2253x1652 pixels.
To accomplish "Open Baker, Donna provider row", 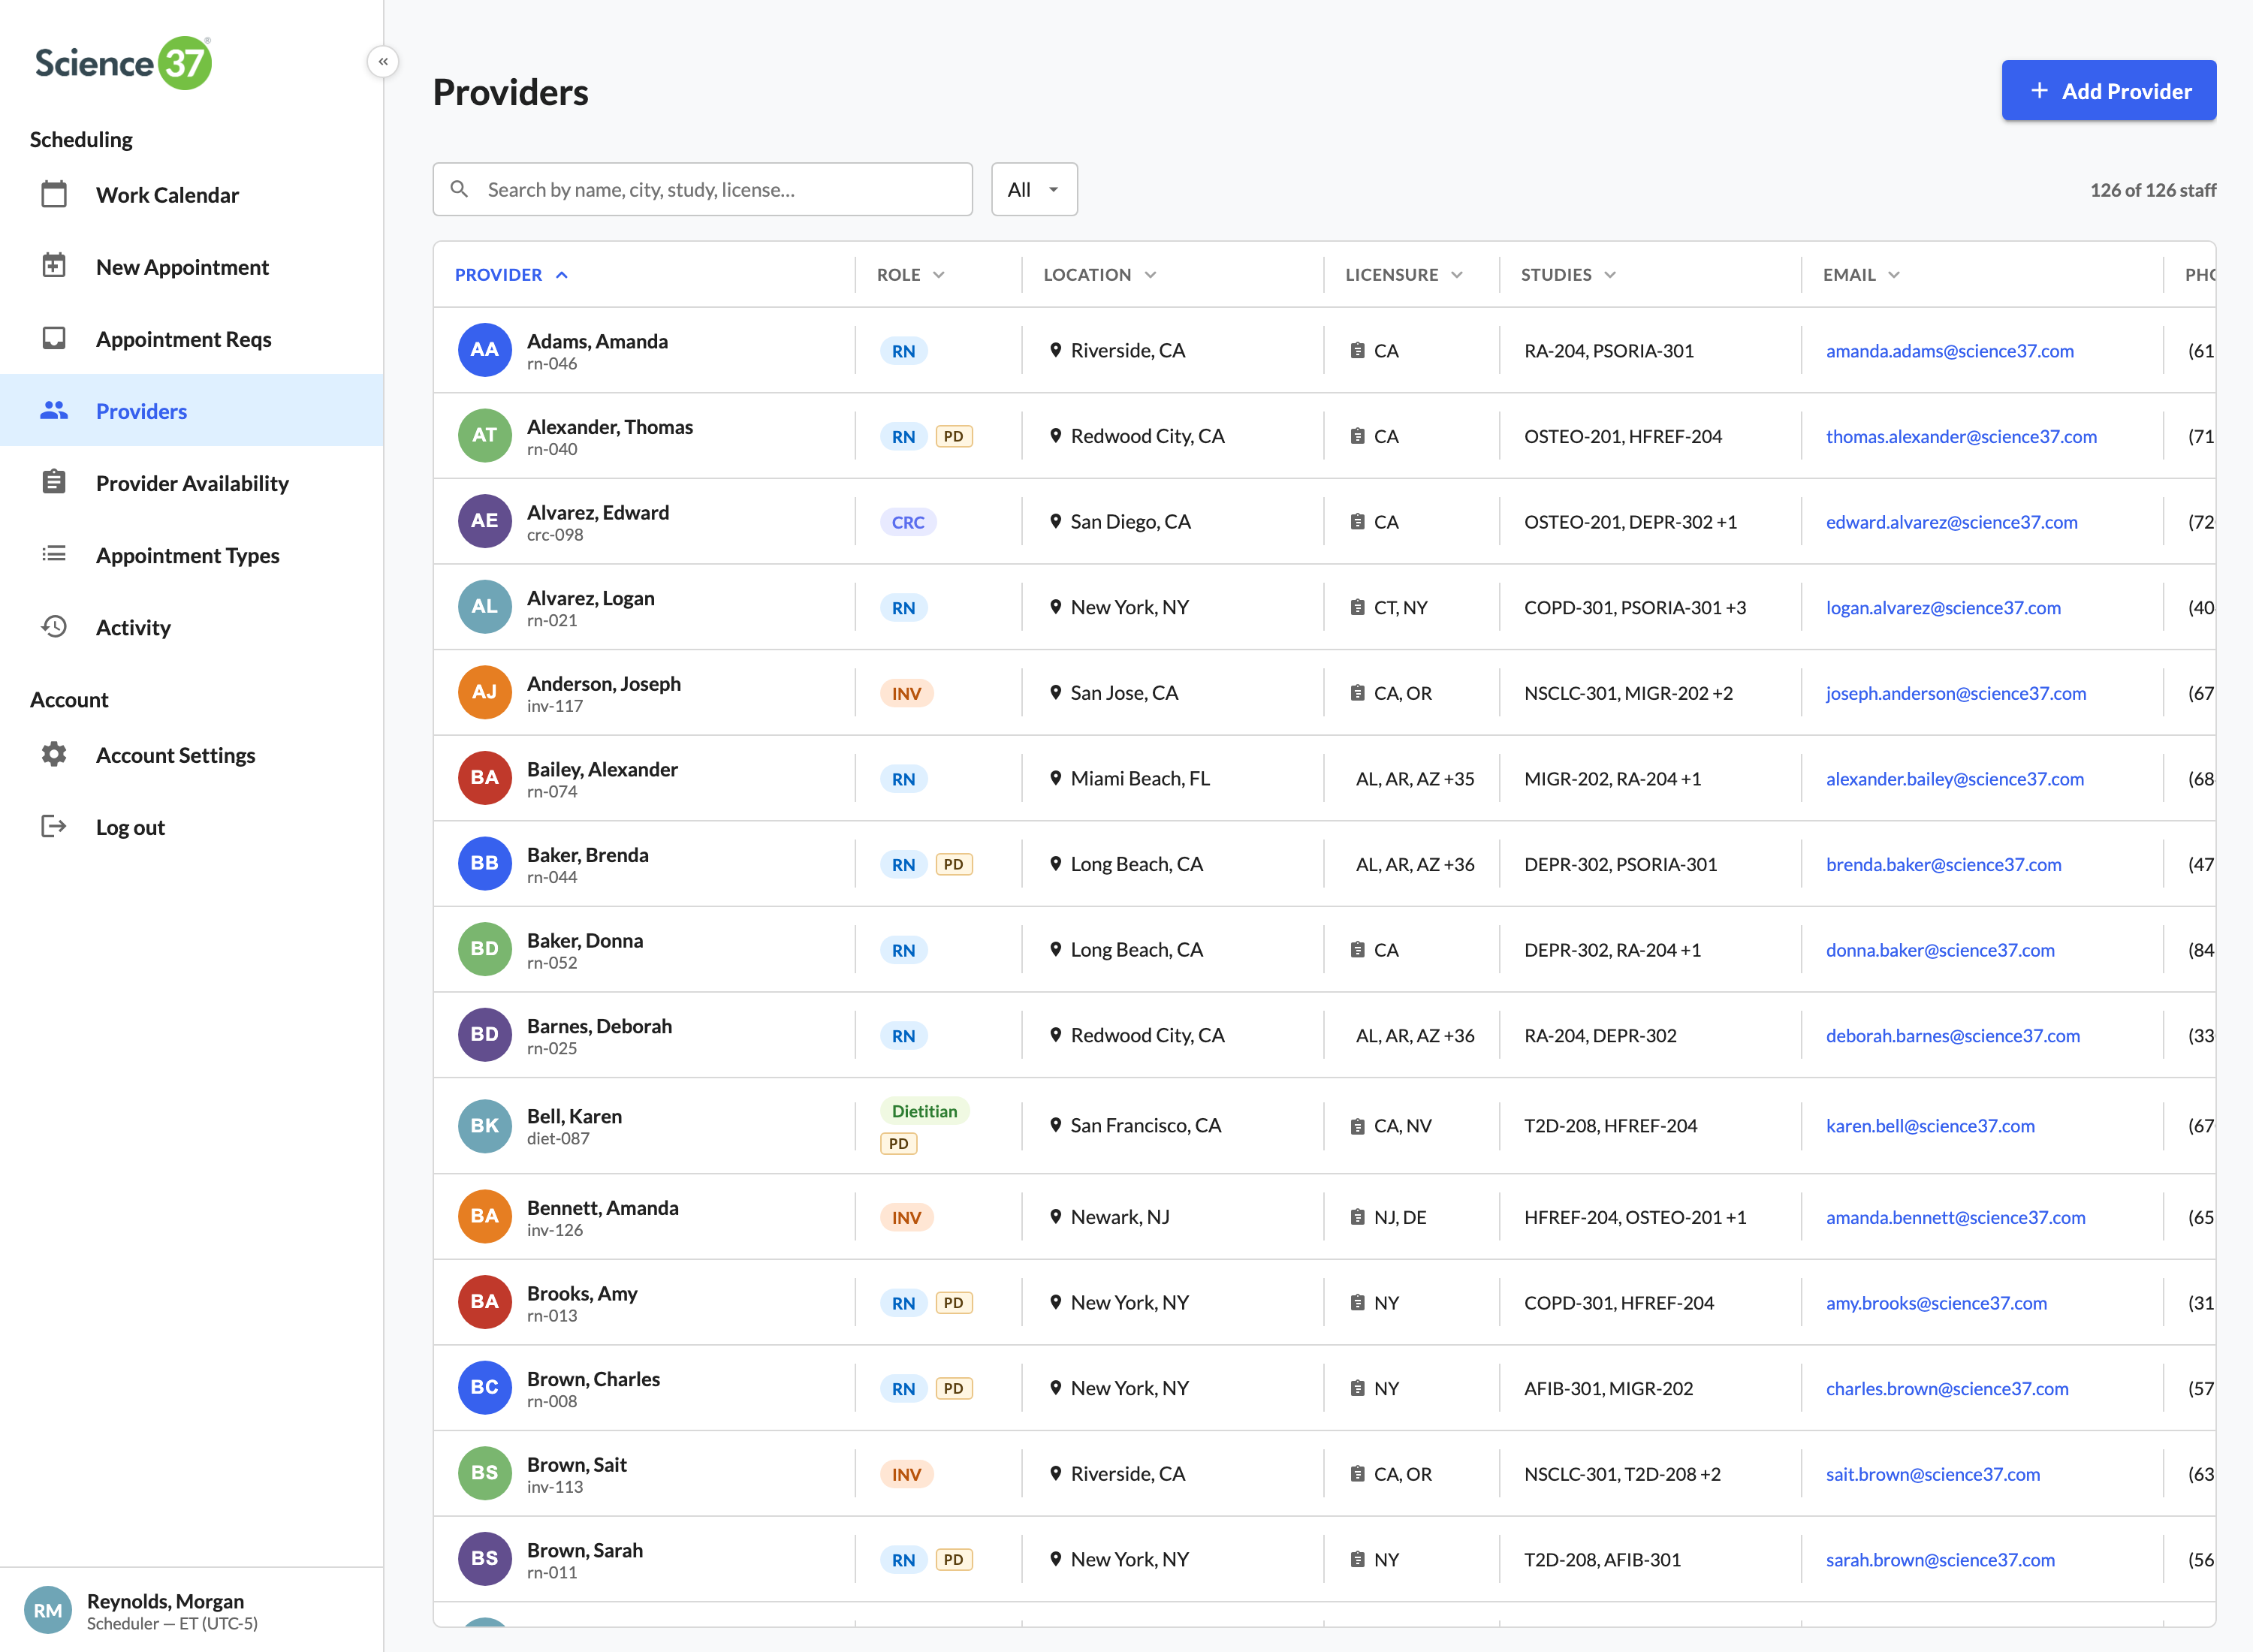I will coord(1324,949).
